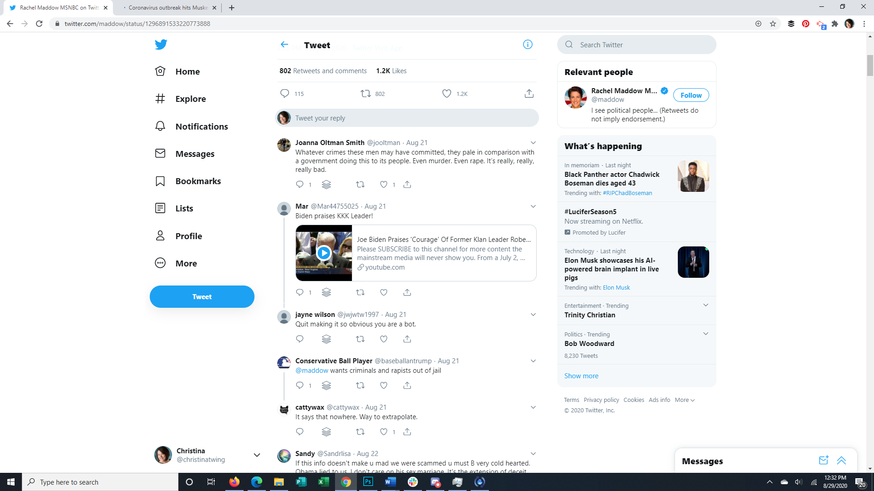Go back with the blue arrow
The image size is (874, 491).
(285, 45)
